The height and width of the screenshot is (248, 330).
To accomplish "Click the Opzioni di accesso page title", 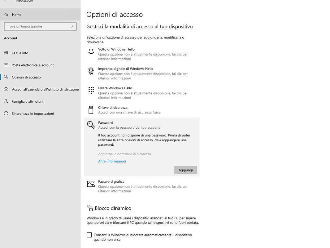I will tap(115, 15).
